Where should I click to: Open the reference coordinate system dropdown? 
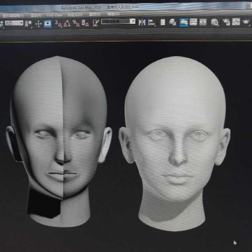point(14,23)
